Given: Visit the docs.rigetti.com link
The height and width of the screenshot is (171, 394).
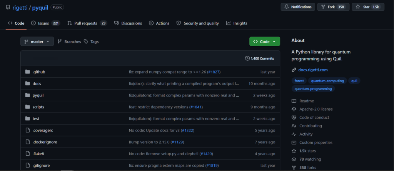Looking at the screenshot, I should pyautogui.click(x=313, y=70).
